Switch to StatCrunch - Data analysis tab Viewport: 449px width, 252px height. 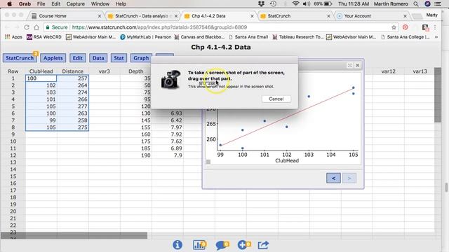point(142,16)
